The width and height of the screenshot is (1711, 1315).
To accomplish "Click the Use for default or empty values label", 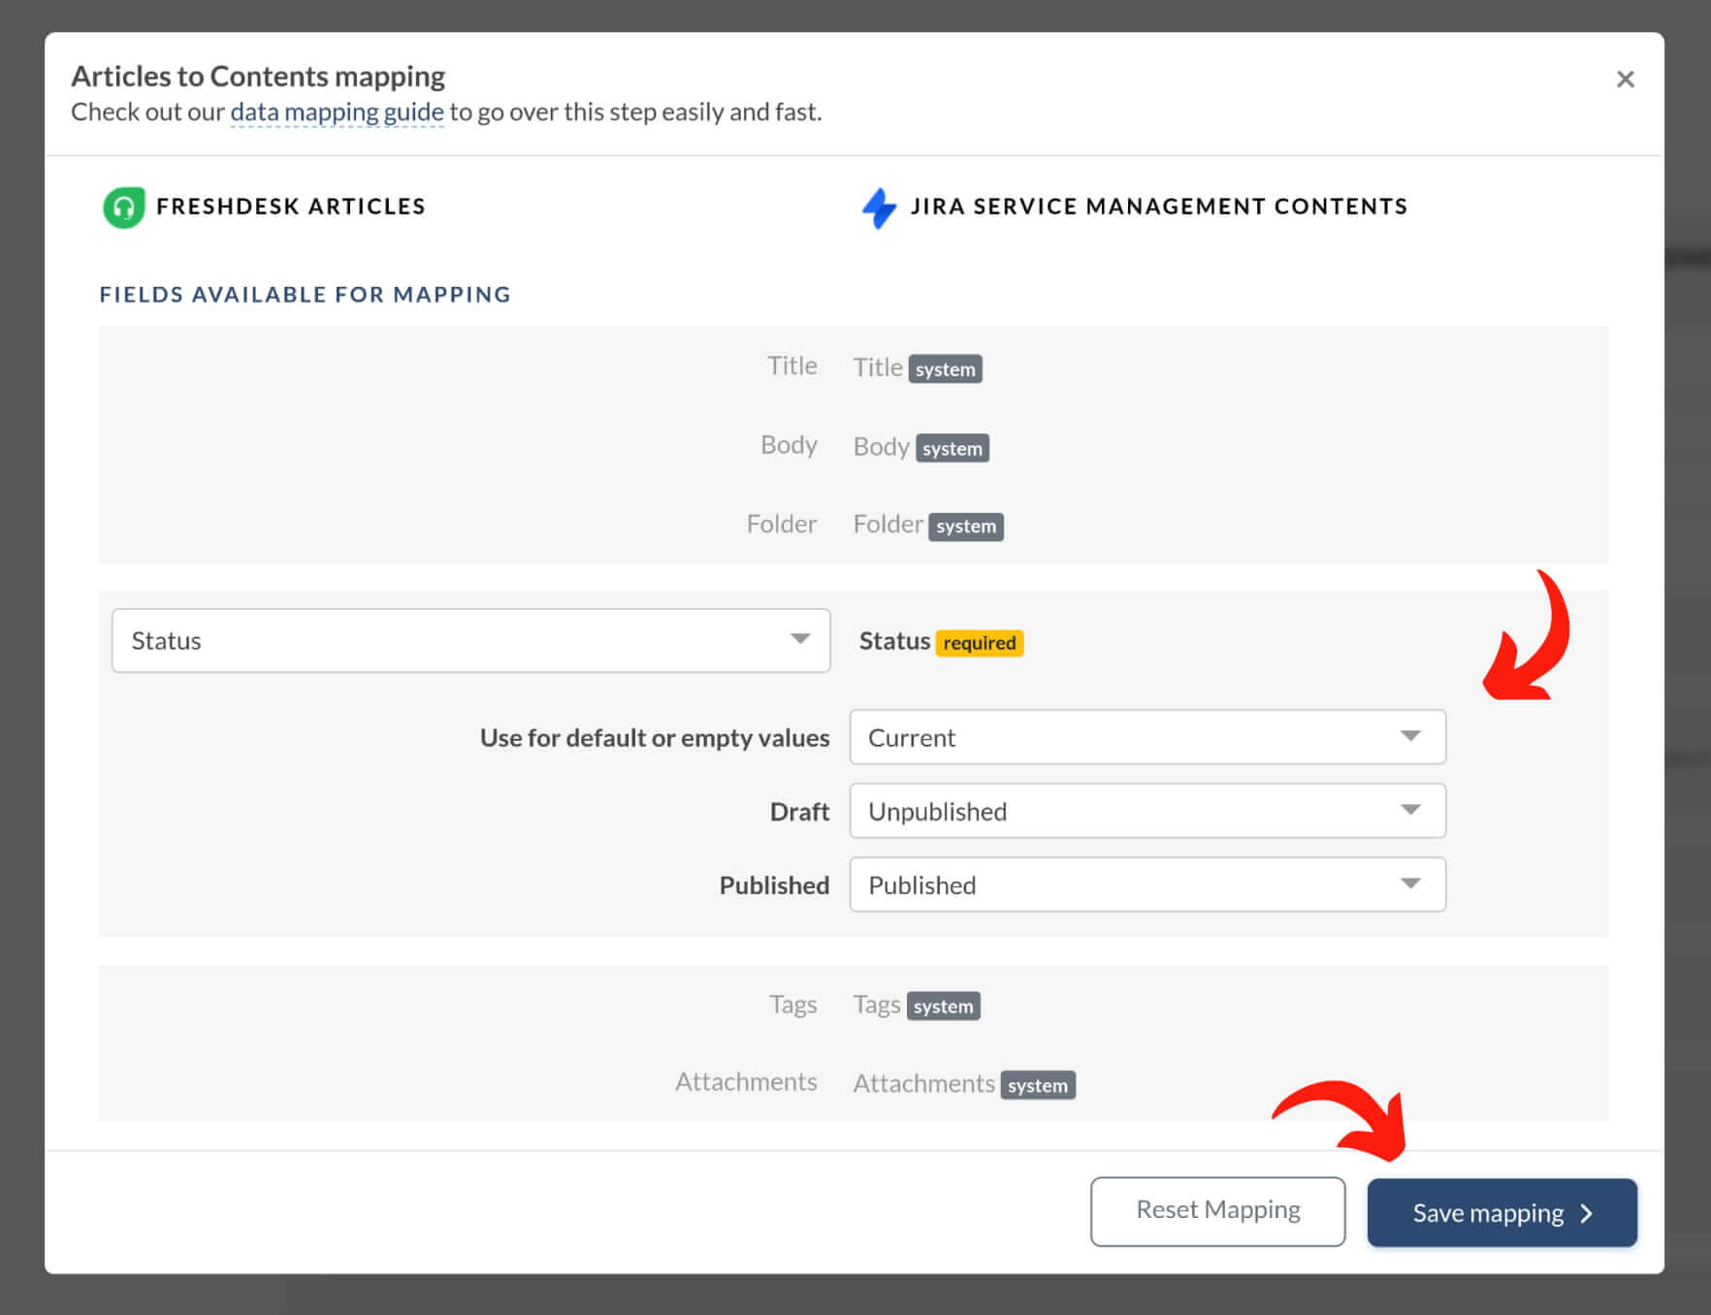I will [655, 738].
